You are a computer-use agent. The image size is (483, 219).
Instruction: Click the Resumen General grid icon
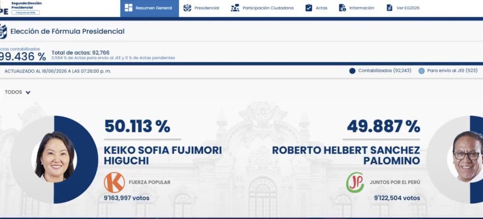pos(129,8)
